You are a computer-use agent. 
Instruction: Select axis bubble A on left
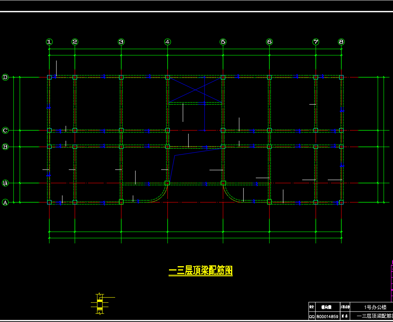click(6, 202)
